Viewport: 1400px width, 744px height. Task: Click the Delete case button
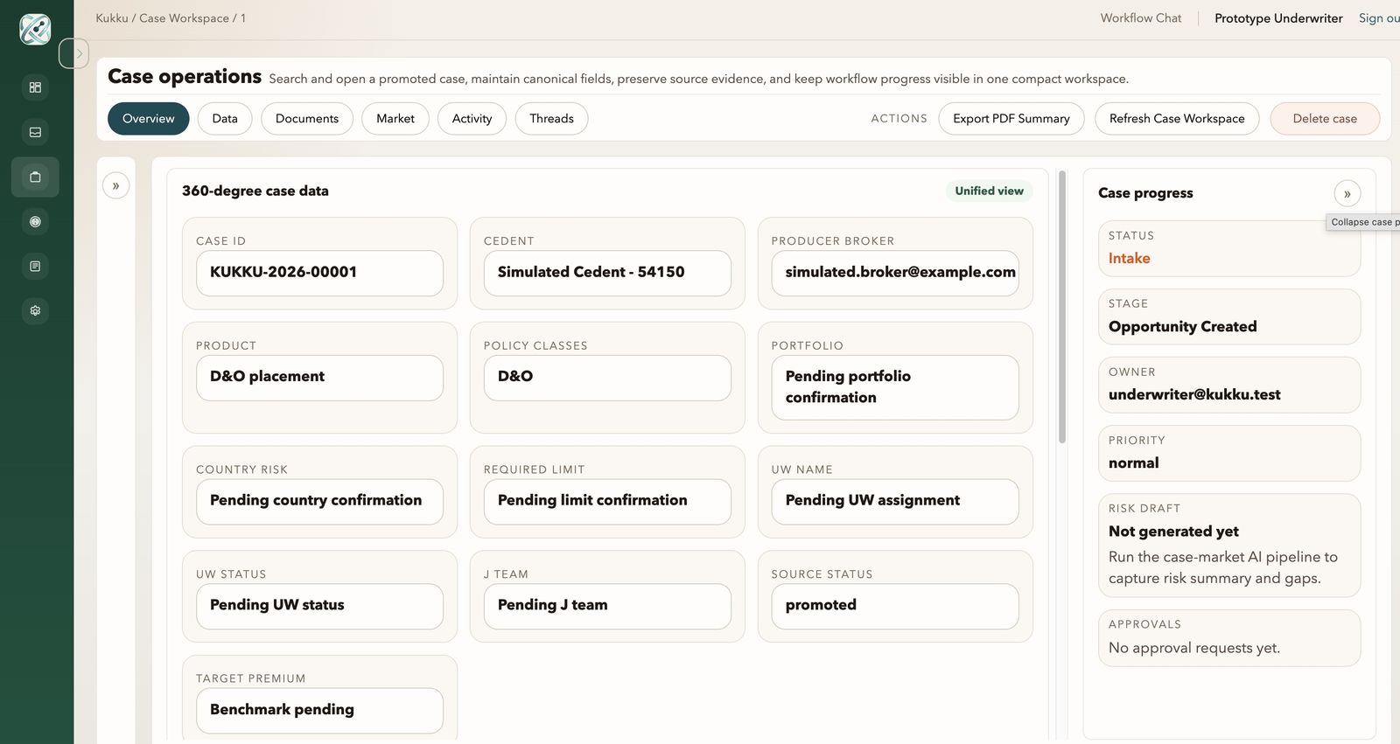click(1325, 119)
